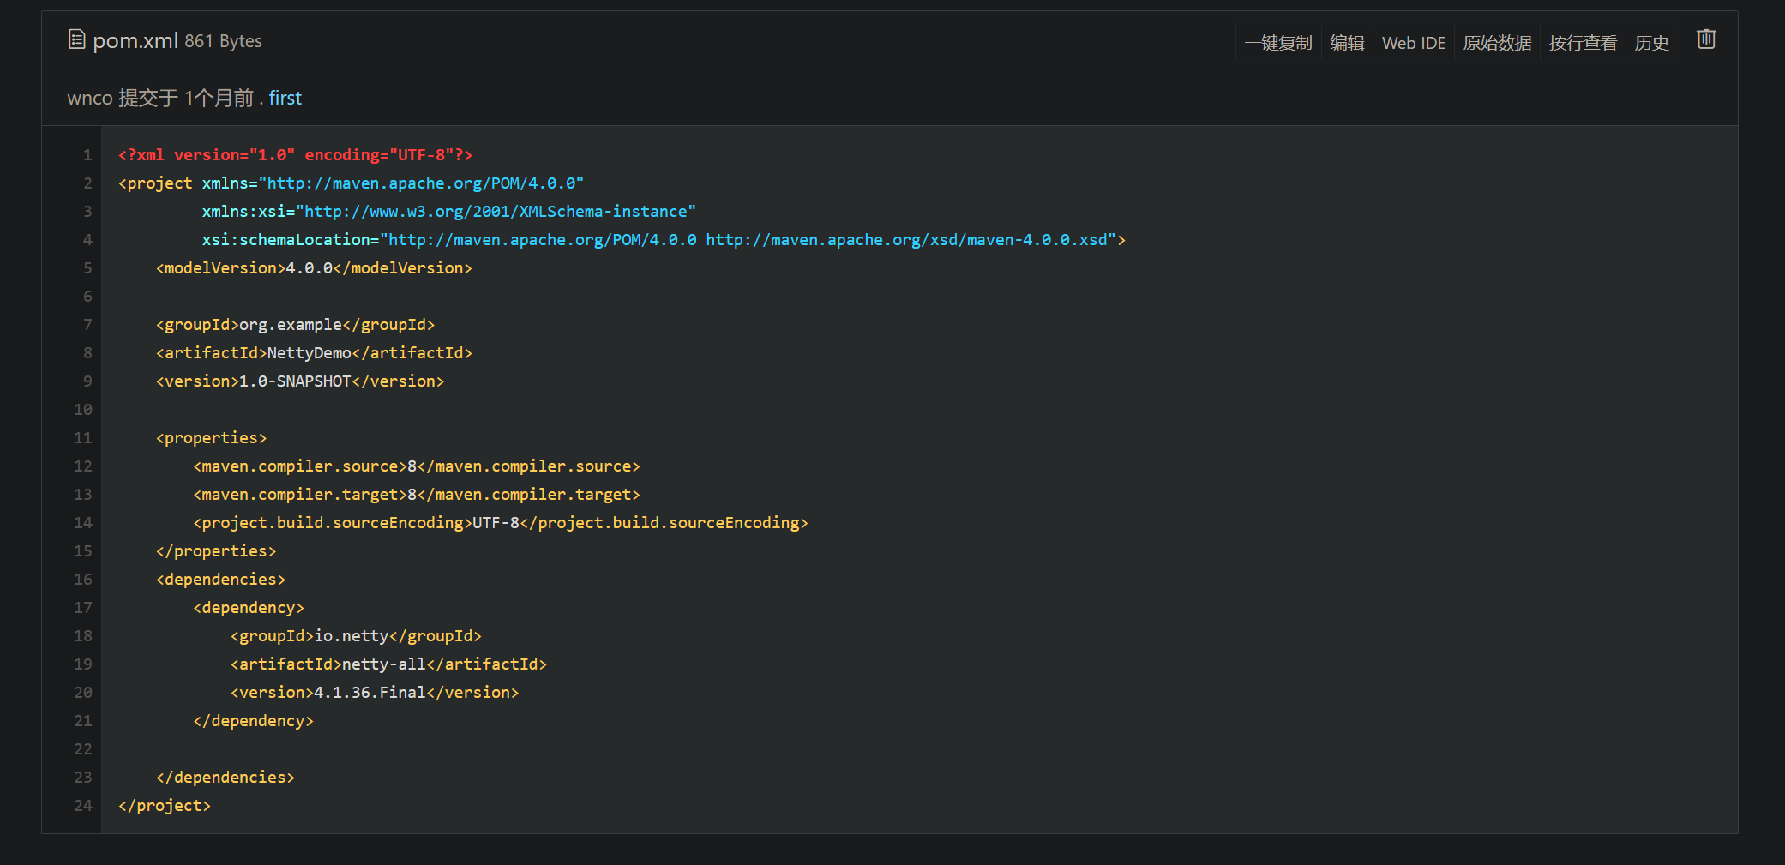Screen dimensions: 1785x865
Task: Open the 'first' commit link
Action: (285, 98)
